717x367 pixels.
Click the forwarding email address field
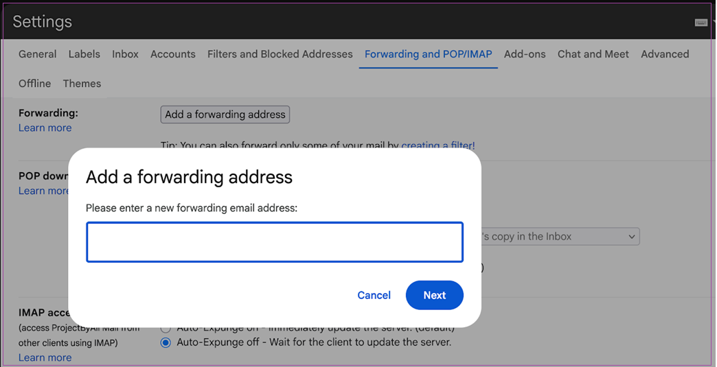click(274, 242)
